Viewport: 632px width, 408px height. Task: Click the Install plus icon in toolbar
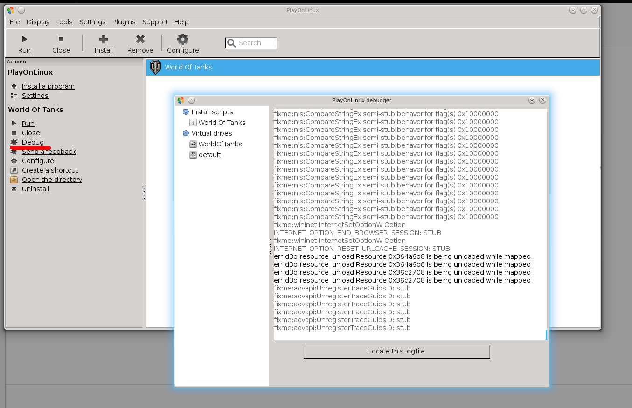coord(104,39)
